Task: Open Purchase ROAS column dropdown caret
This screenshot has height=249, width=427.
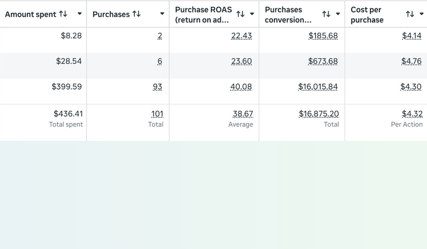Action: 252,14
